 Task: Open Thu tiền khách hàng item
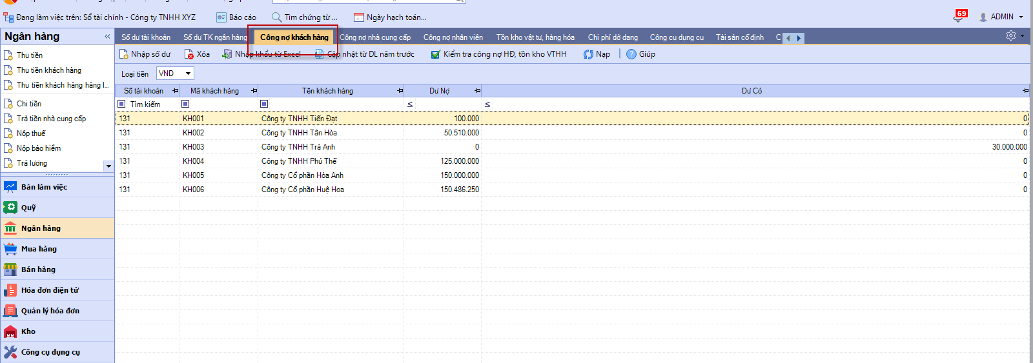point(48,70)
